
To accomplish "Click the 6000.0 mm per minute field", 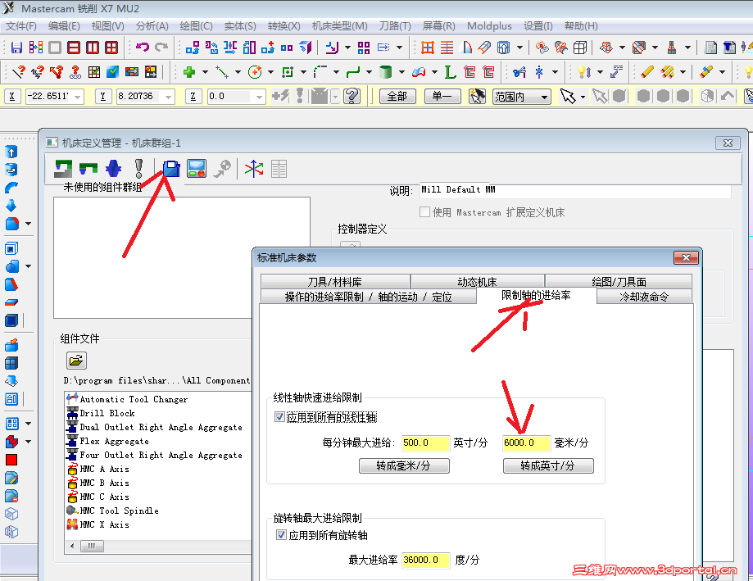I will [x=526, y=443].
